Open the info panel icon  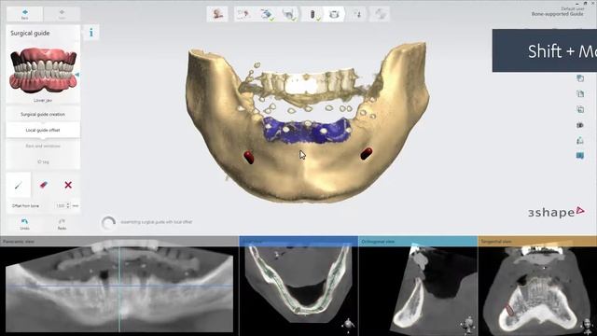[x=91, y=33]
